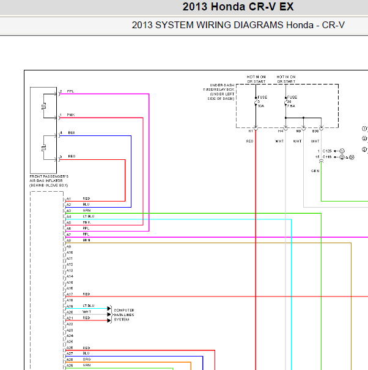The image size is (368, 370).
Task: Click BRN wire label at pin A8
Action: click(x=86, y=240)
